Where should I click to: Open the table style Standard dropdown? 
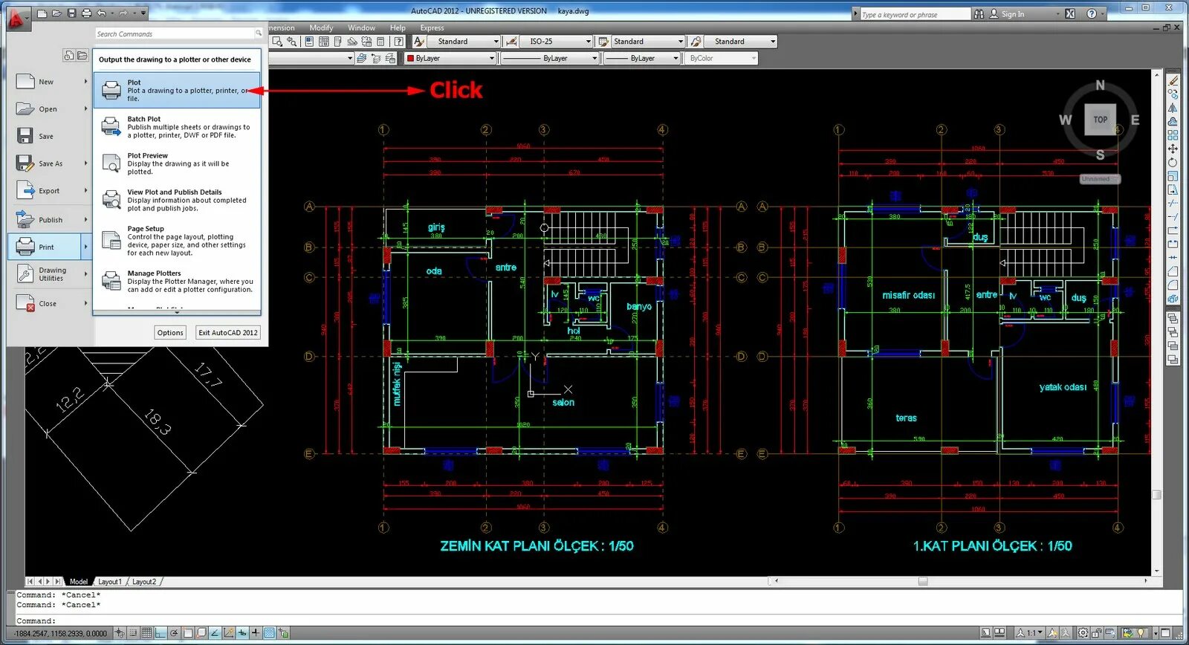(647, 42)
